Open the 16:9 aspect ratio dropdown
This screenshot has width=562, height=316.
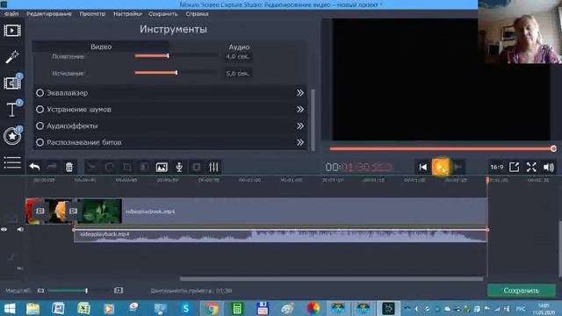point(497,167)
